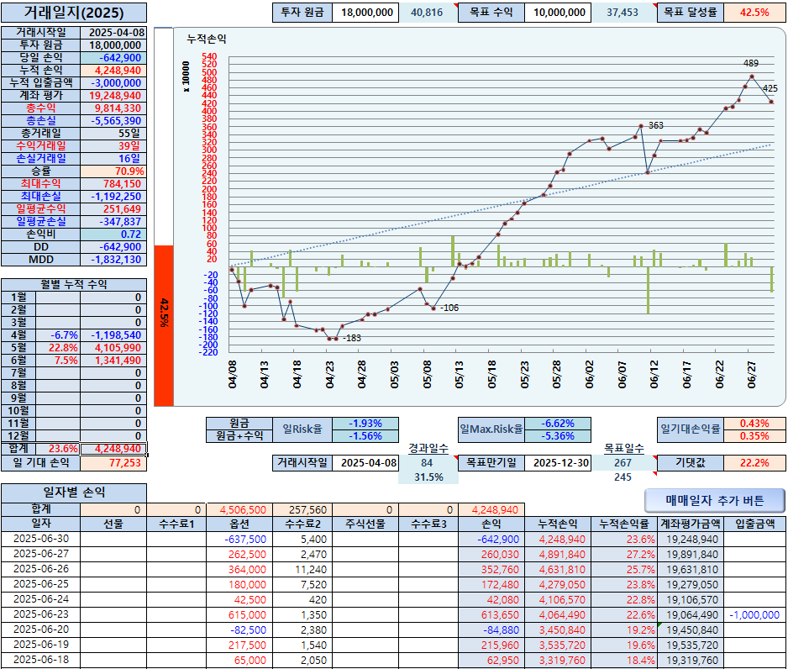Select the 총거래일 55일 cell
Image resolution: width=788 pixels, height=669 pixels.
pyautogui.click(x=113, y=133)
